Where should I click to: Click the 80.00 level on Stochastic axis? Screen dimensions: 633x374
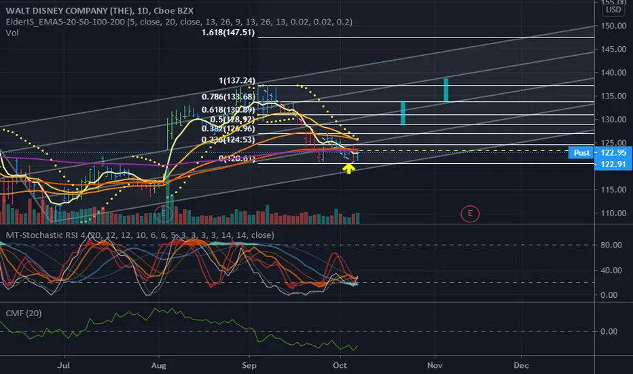pyautogui.click(x=611, y=245)
